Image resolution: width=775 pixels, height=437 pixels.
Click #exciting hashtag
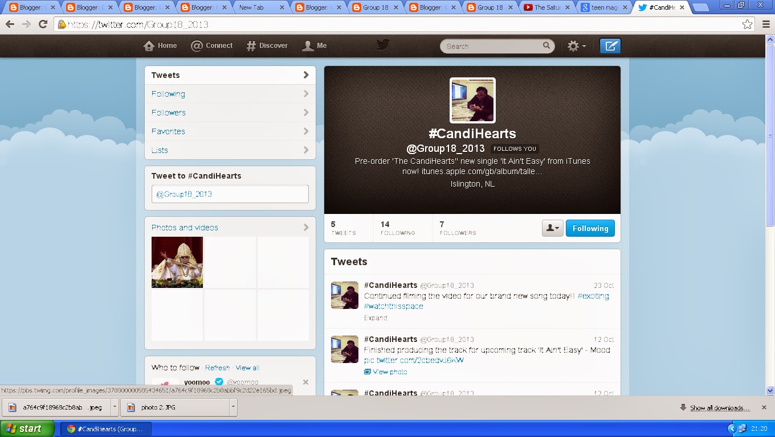click(x=593, y=296)
